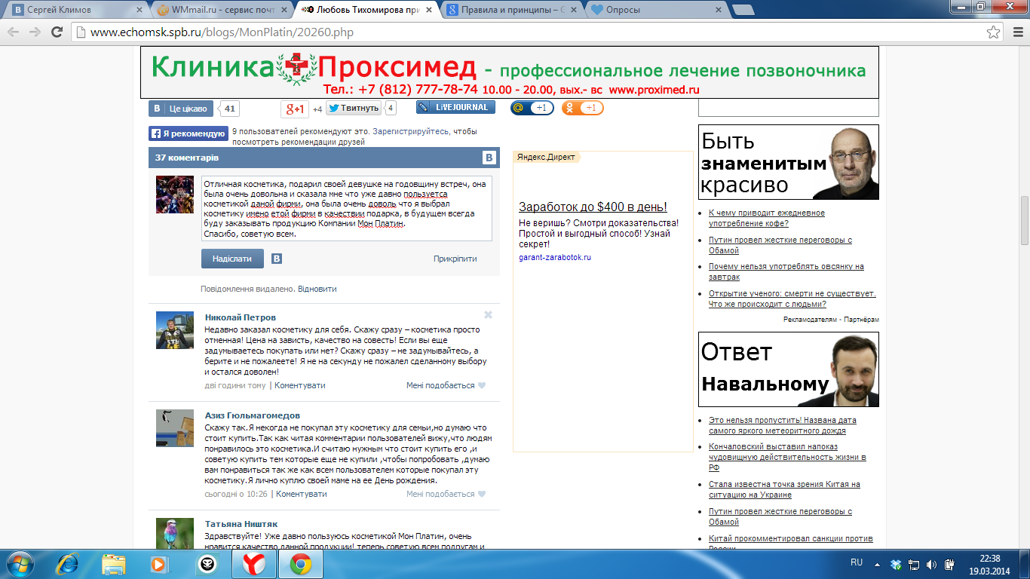This screenshot has height=579, width=1030.
Task: Open Азиз Гюльмагомедов's profile name
Action: (253, 415)
